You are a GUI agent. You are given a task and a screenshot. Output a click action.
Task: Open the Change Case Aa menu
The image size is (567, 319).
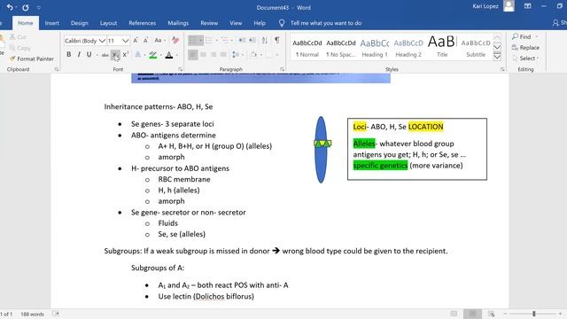[159, 41]
